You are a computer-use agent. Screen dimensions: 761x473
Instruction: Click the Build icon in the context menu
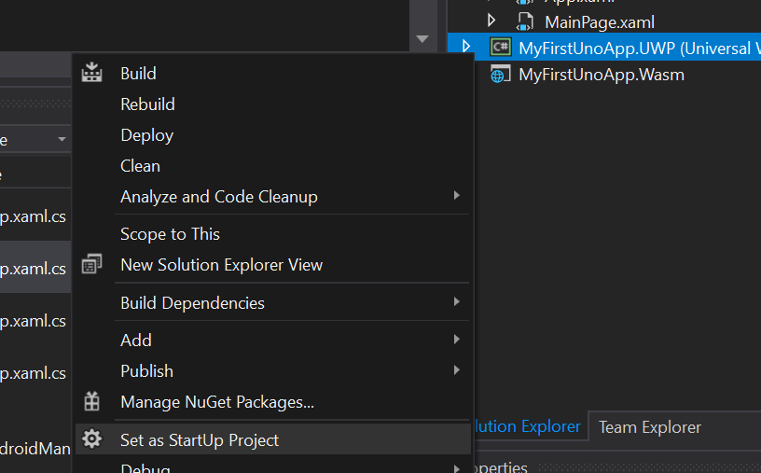91,73
